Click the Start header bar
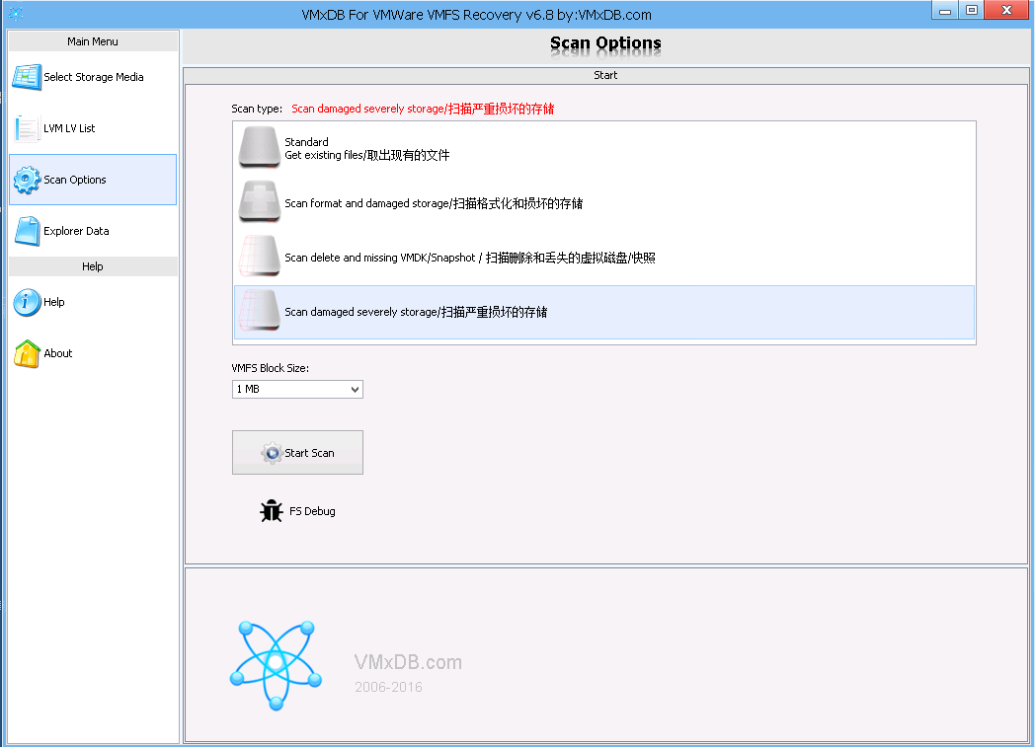The width and height of the screenshot is (1035, 747). click(x=605, y=75)
